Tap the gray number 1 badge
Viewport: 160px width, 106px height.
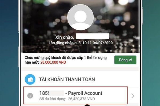tap(30, 96)
